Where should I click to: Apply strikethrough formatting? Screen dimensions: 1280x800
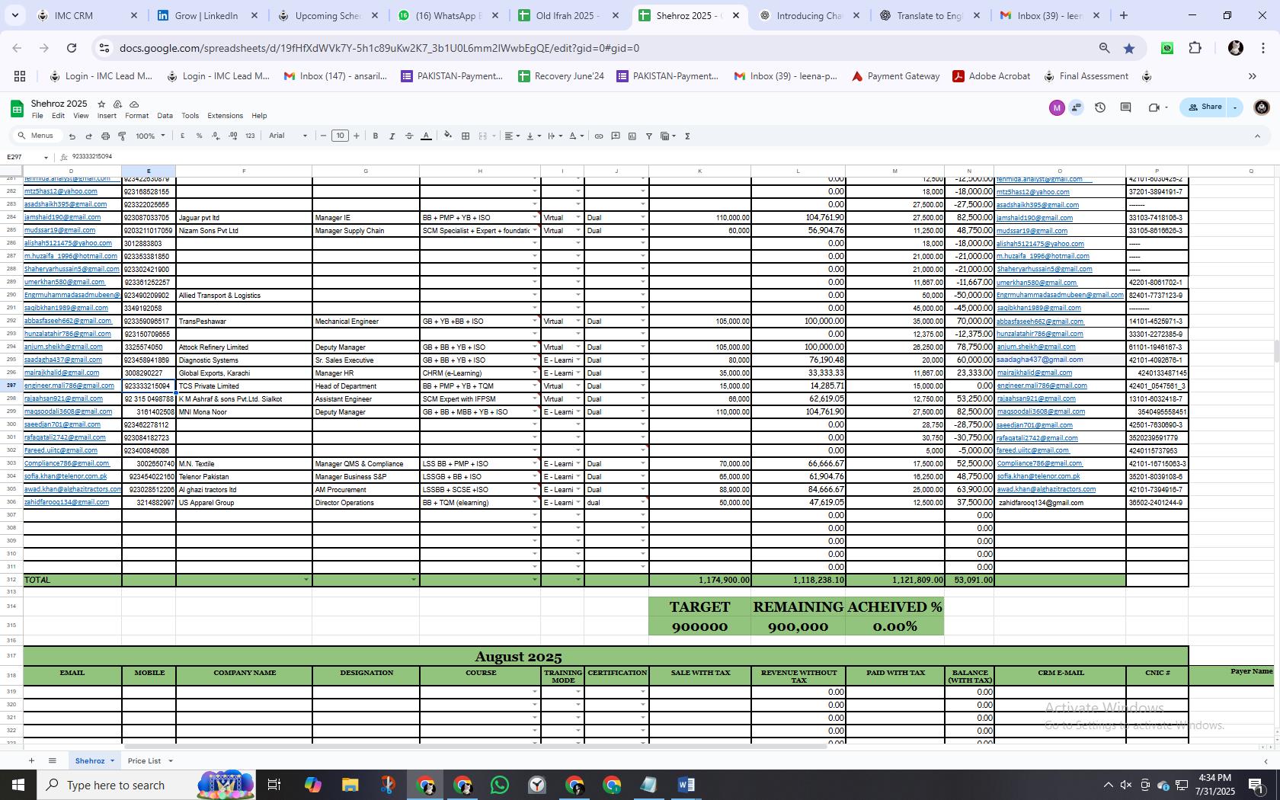coord(409,136)
